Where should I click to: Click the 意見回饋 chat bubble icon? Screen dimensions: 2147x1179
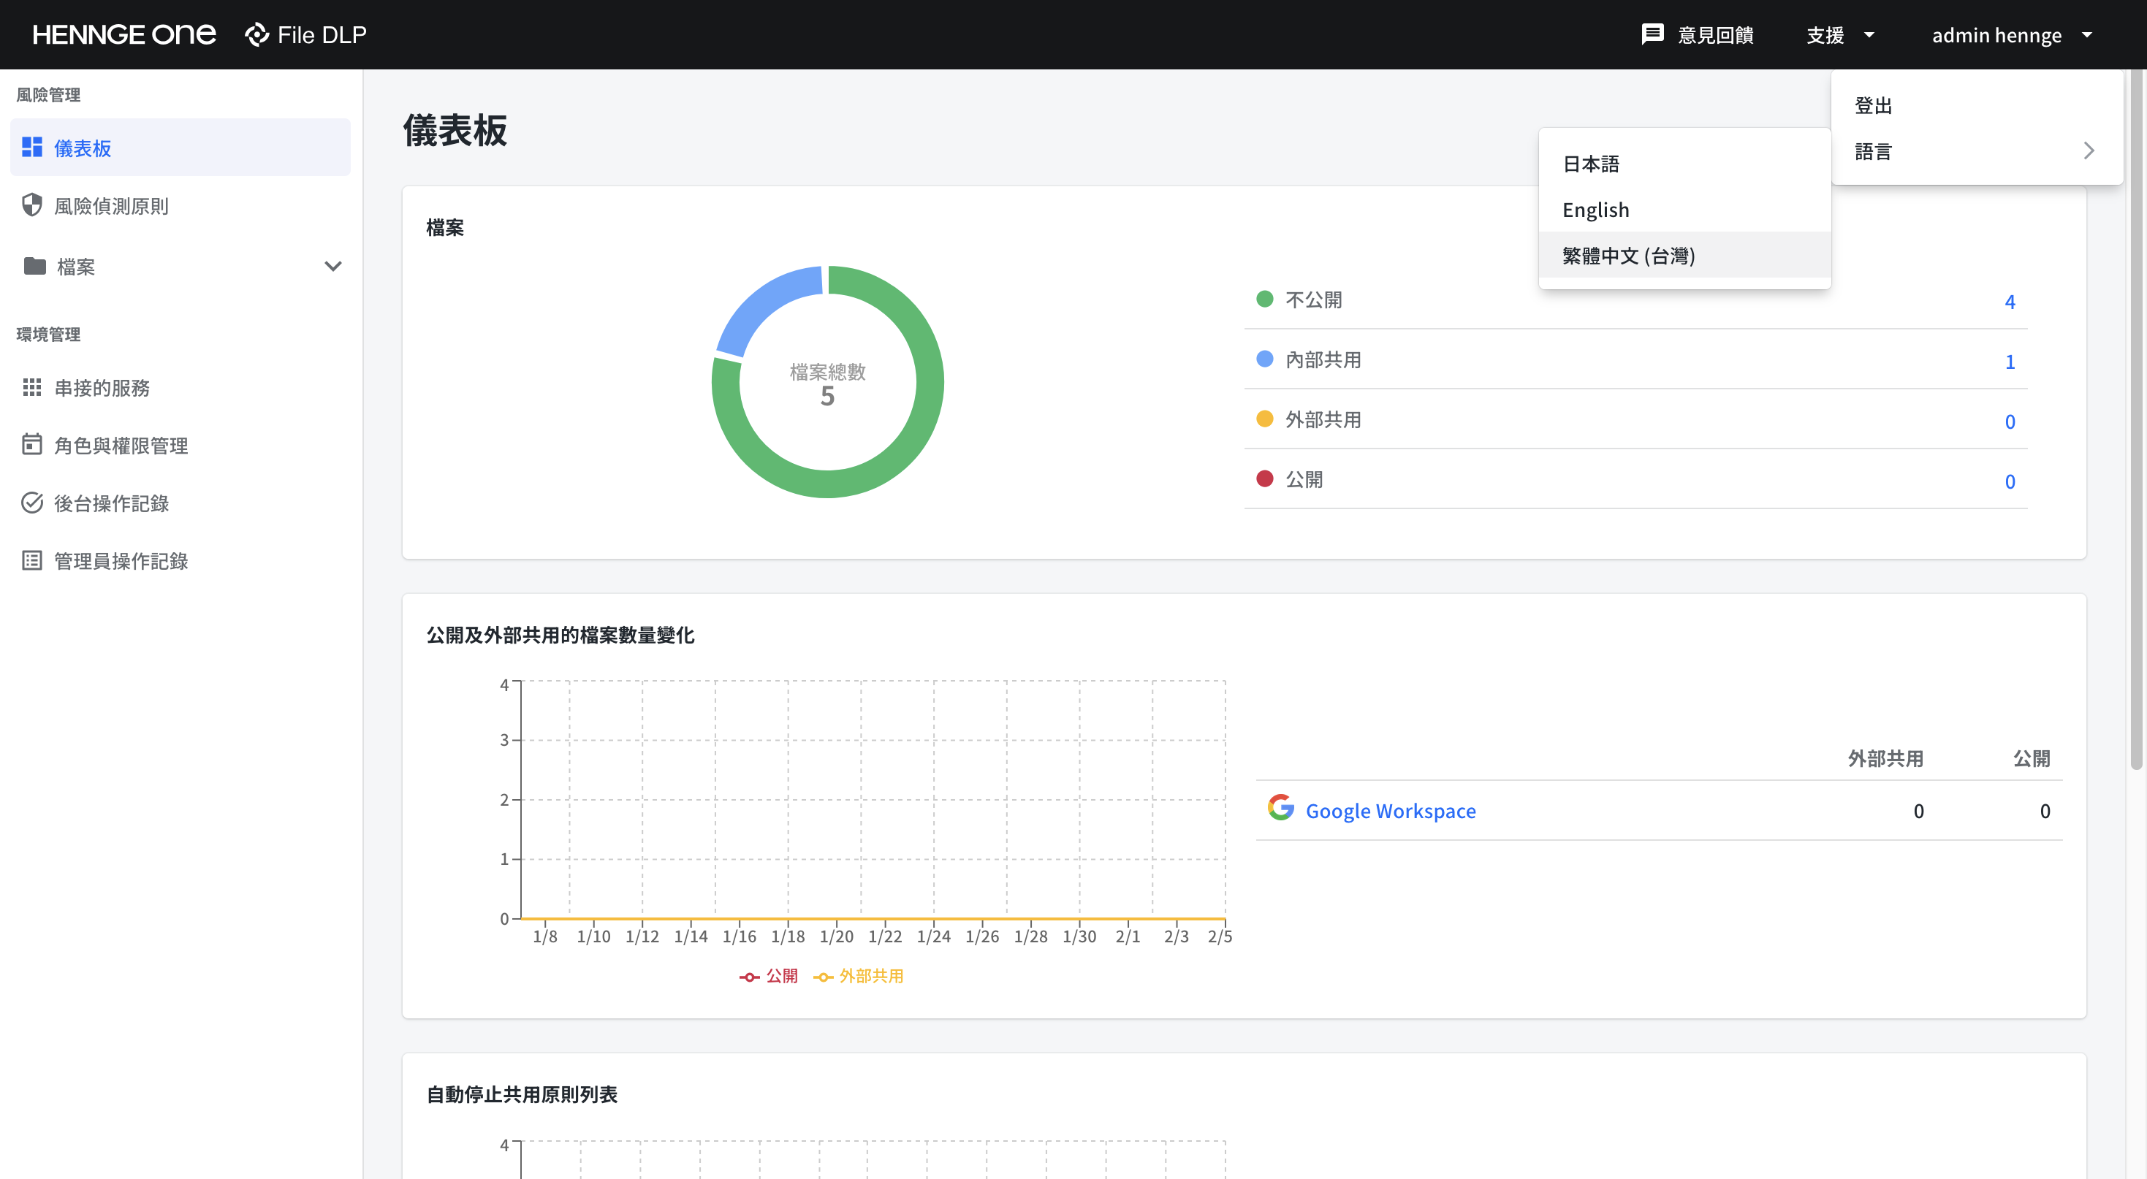tap(1652, 34)
